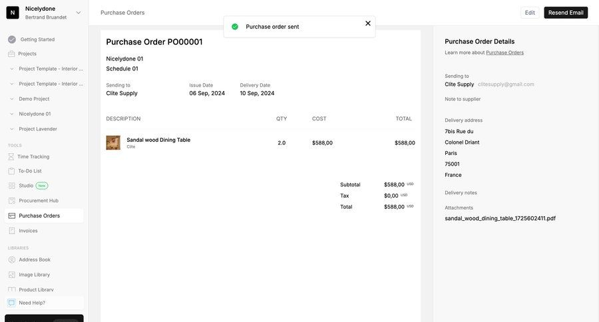The height and width of the screenshot is (322, 599).
Task: Click the Nicelydone workspace logo icon
Action: 13,13
